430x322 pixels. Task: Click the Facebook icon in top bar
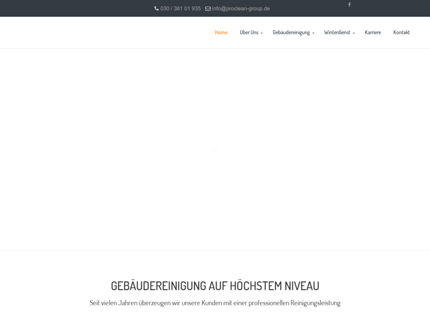click(x=349, y=4)
